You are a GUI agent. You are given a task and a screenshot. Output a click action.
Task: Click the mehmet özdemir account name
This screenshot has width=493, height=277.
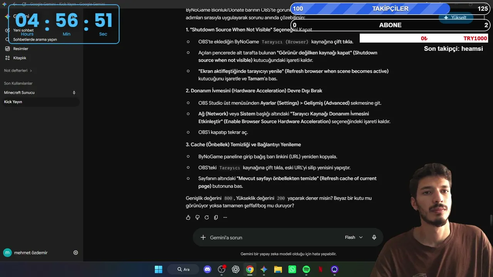[31, 253]
